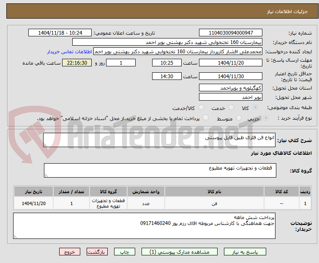The image size is (319, 263).
Task: Open the اطلاعات تماس خریدار link
Action: (x=70, y=52)
